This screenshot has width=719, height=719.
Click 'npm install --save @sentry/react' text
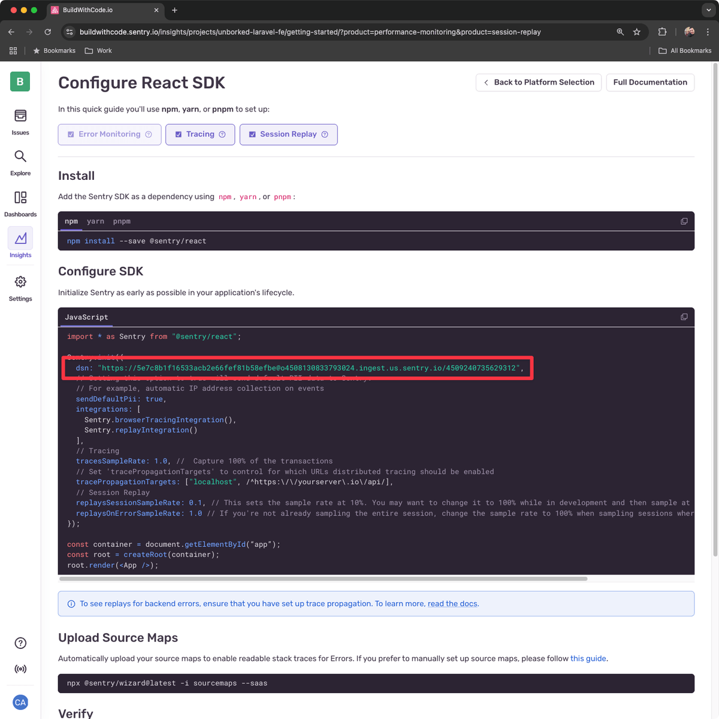(137, 241)
